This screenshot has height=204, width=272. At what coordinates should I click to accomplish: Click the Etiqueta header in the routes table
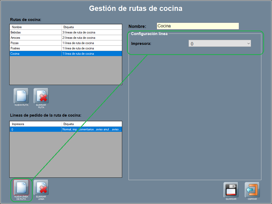(91, 27)
